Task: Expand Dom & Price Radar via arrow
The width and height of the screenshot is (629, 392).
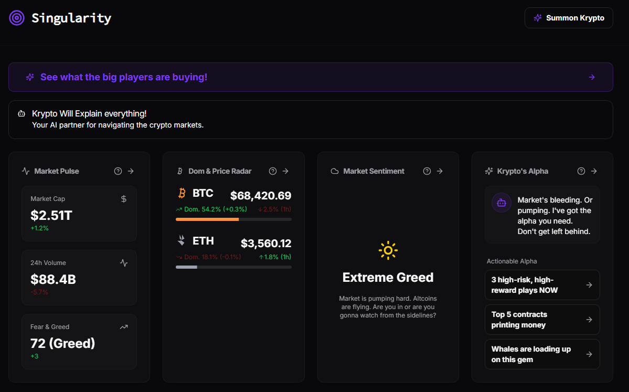Action: (x=285, y=171)
